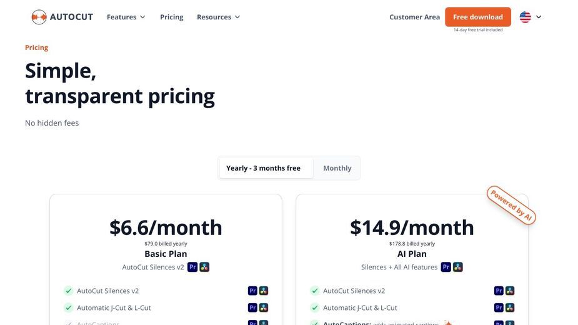Click Premiere Pro icon under Basic Plan subtitle
Image resolution: width=578 pixels, height=325 pixels.
(192, 267)
